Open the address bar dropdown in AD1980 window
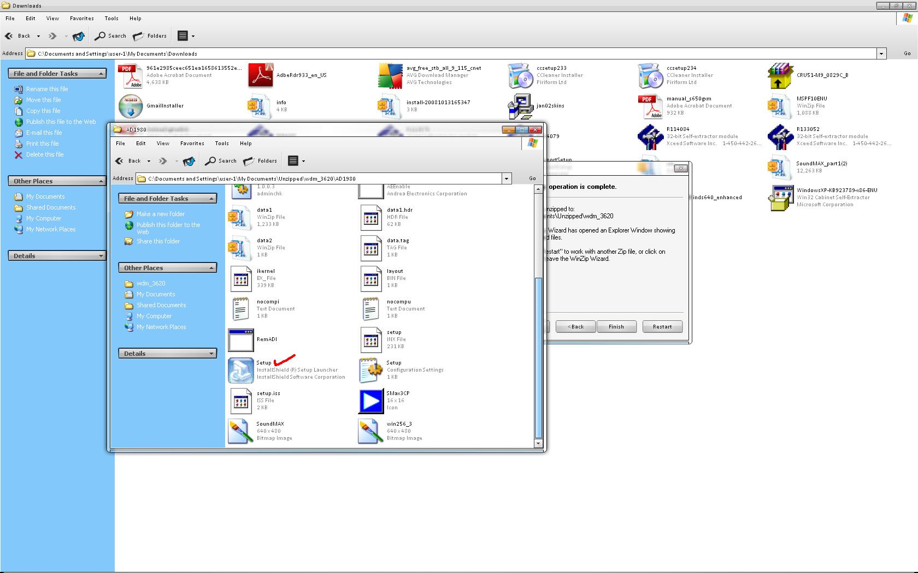Screen dimensions: 918x573 tap(507, 178)
